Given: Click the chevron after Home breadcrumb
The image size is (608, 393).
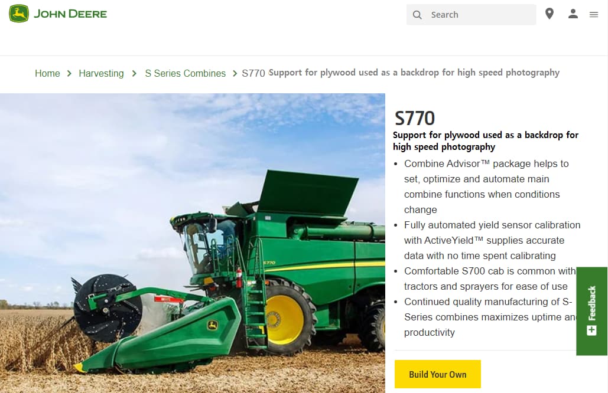Looking at the screenshot, I should point(69,73).
